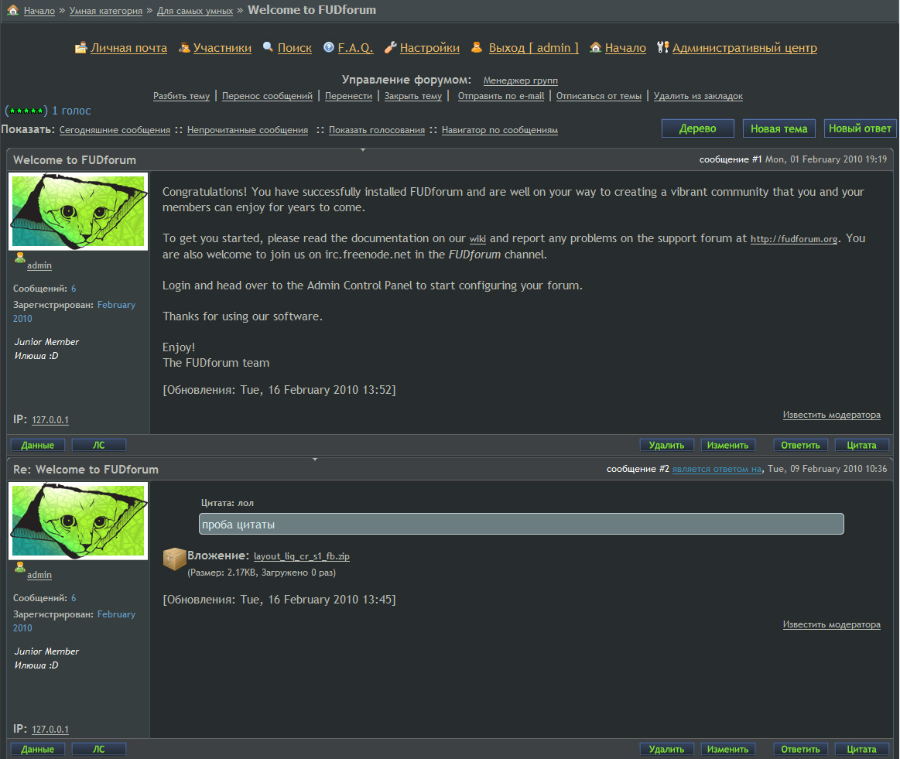Collapse the first message with its top arrow
Screen dimensions: 900x759
coord(363,150)
